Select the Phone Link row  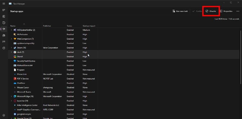[x=123, y=74]
